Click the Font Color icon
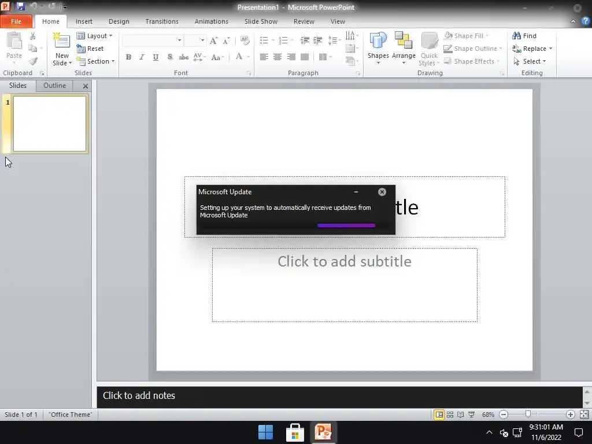This screenshot has height=444, width=592. tap(239, 57)
